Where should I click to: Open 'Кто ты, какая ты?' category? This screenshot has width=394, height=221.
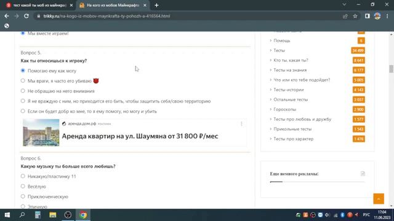click(x=291, y=60)
